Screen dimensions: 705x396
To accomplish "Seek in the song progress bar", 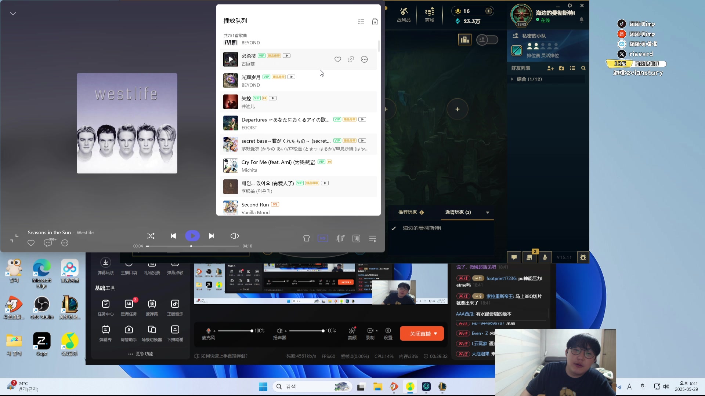I will [x=193, y=246].
